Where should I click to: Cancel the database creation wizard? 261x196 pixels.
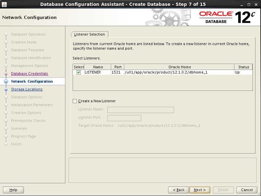(247, 190)
